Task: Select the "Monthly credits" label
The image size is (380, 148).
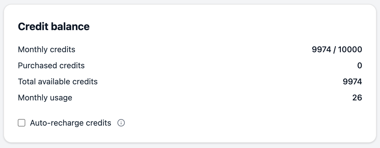Action: (x=46, y=50)
